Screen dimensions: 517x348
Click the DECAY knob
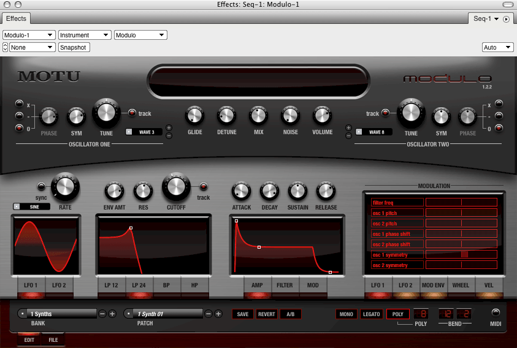pyautogui.click(x=269, y=191)
